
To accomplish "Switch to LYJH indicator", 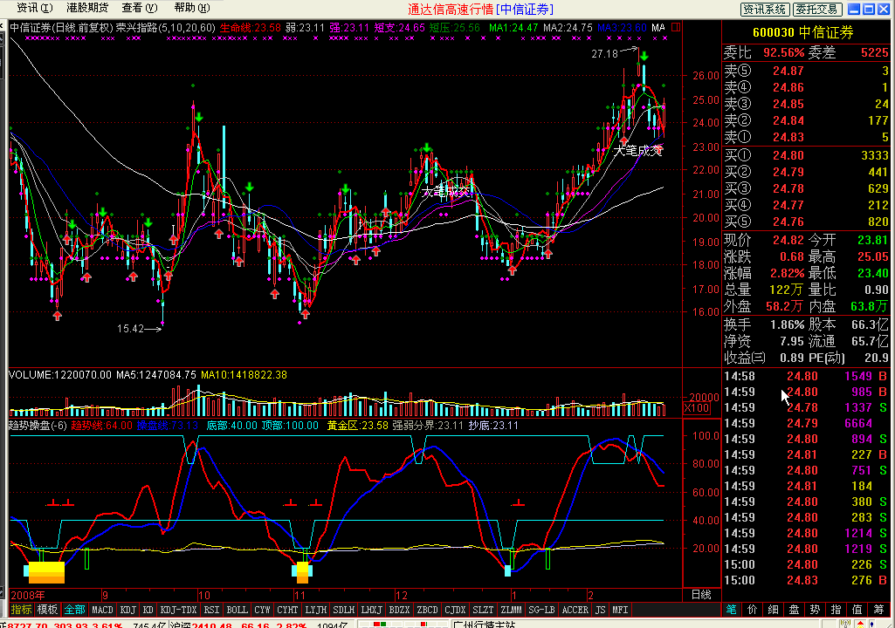I will (x=315, y=610).
